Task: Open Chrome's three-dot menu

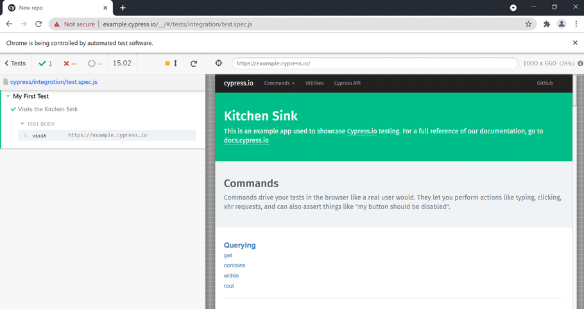Action: 576,24
